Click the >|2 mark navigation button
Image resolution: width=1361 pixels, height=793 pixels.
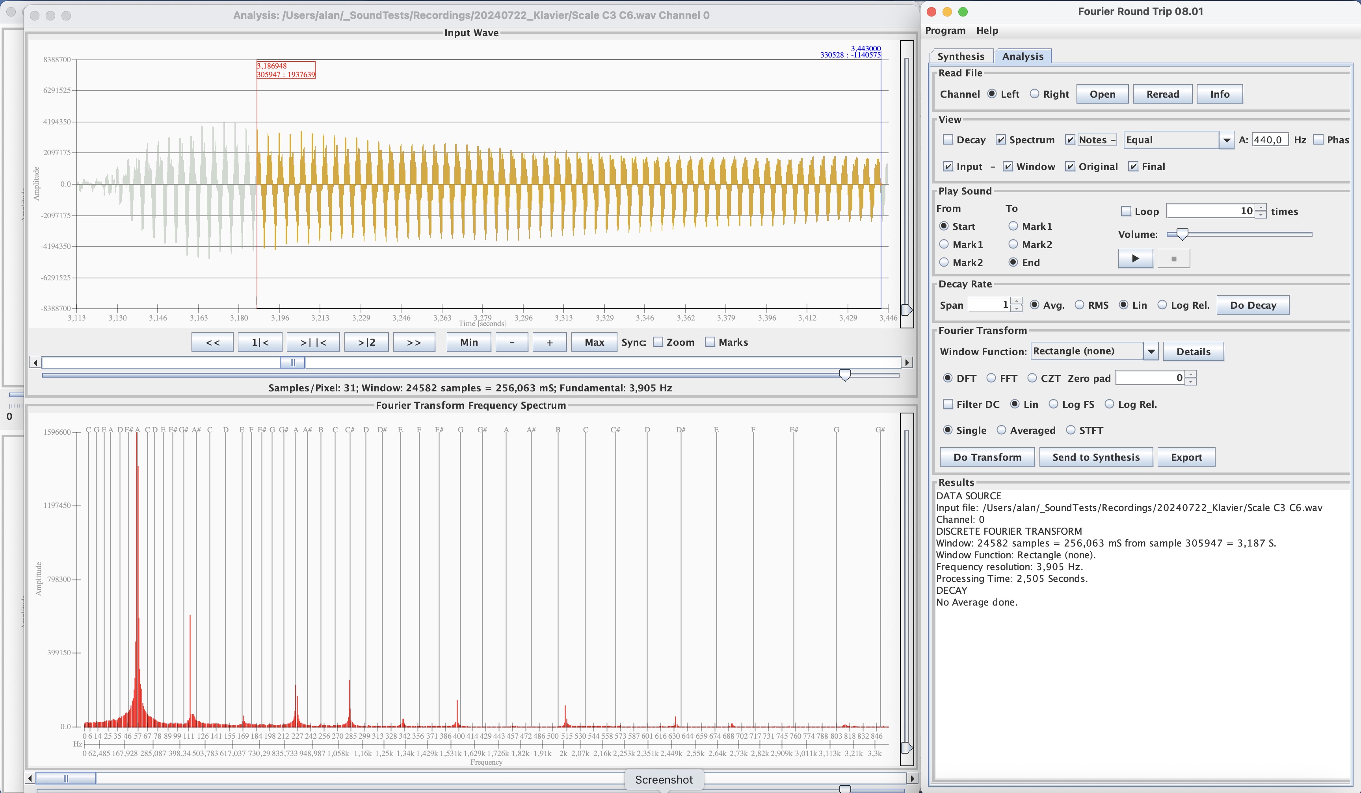tap(366, 342)
